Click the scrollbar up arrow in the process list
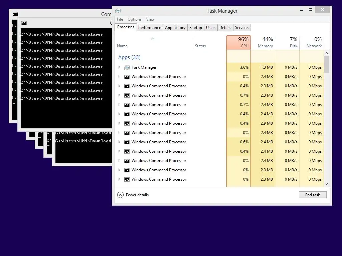This screenshot has height=256, width=342. (x=327, y=53)
